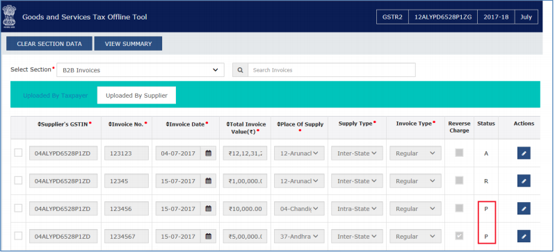
Task: Click status R for invoice 12345
Action: [486, 181]
